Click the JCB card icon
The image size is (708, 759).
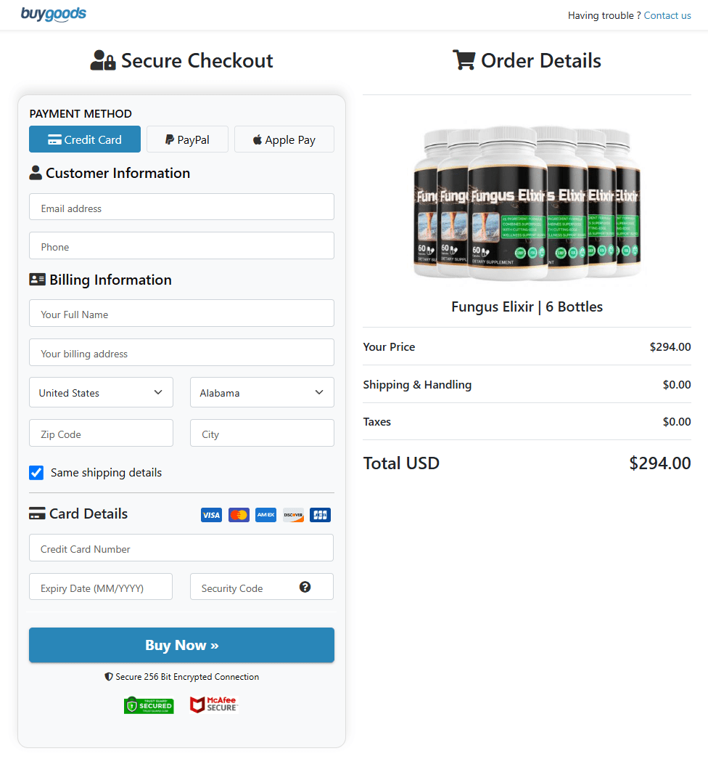[x=320, y=514]
